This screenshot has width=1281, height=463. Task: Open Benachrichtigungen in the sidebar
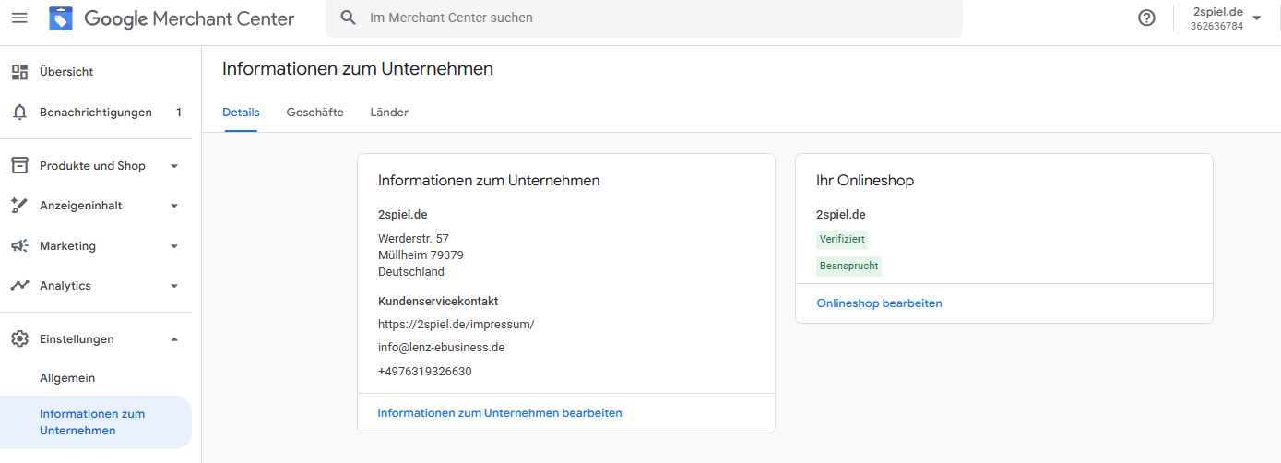[96, 113]
